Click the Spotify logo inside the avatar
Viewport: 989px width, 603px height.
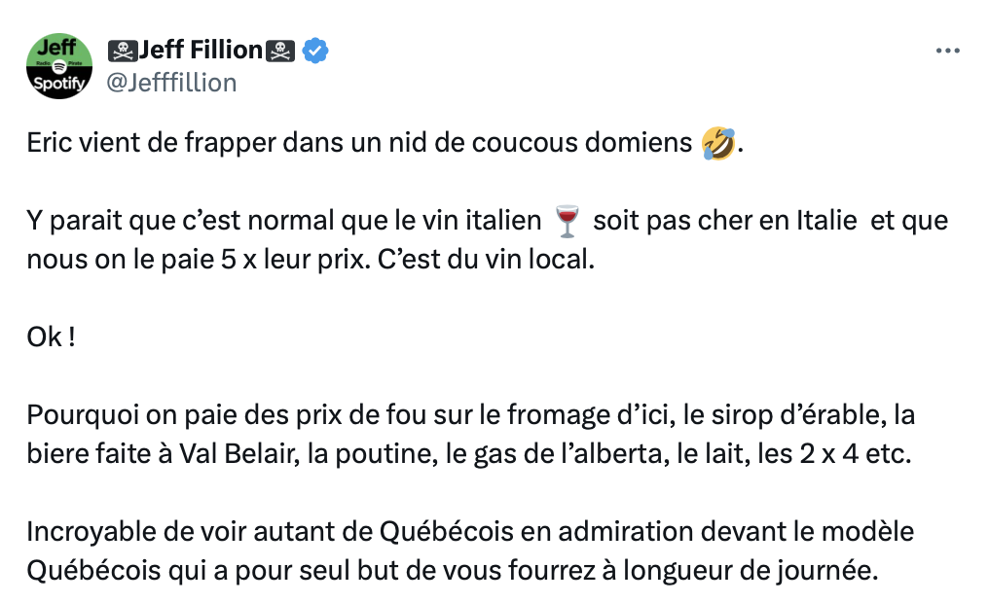coord(58,65)
